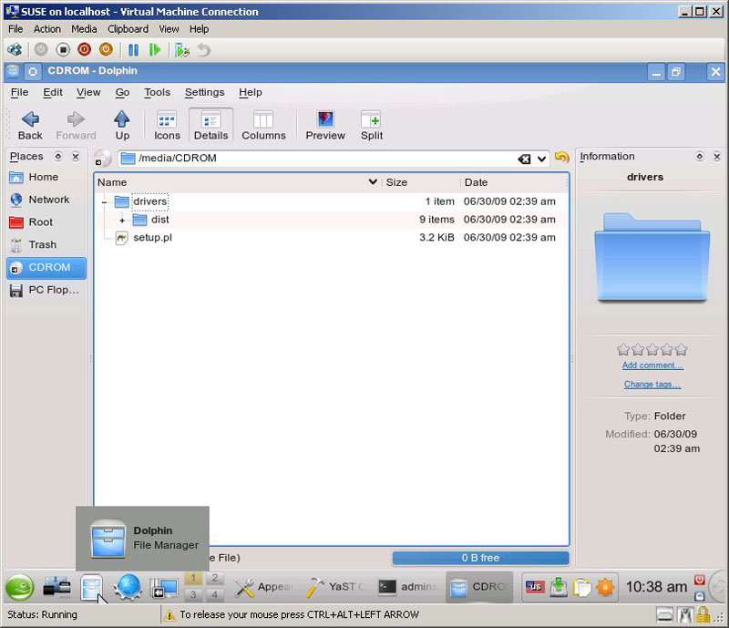Toggle file Preview display

click(325, 126)
